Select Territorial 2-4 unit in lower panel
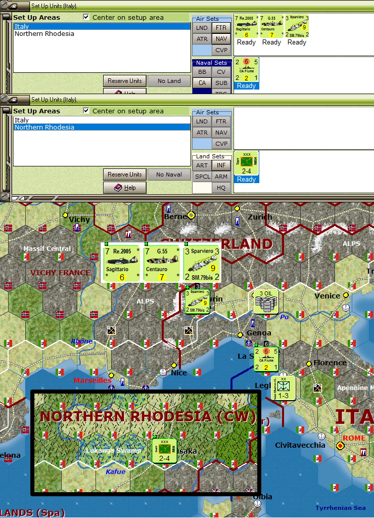Image resolution: width=374 pixels, height=518 pixels. pyautogui.click(x=246, y=163)
